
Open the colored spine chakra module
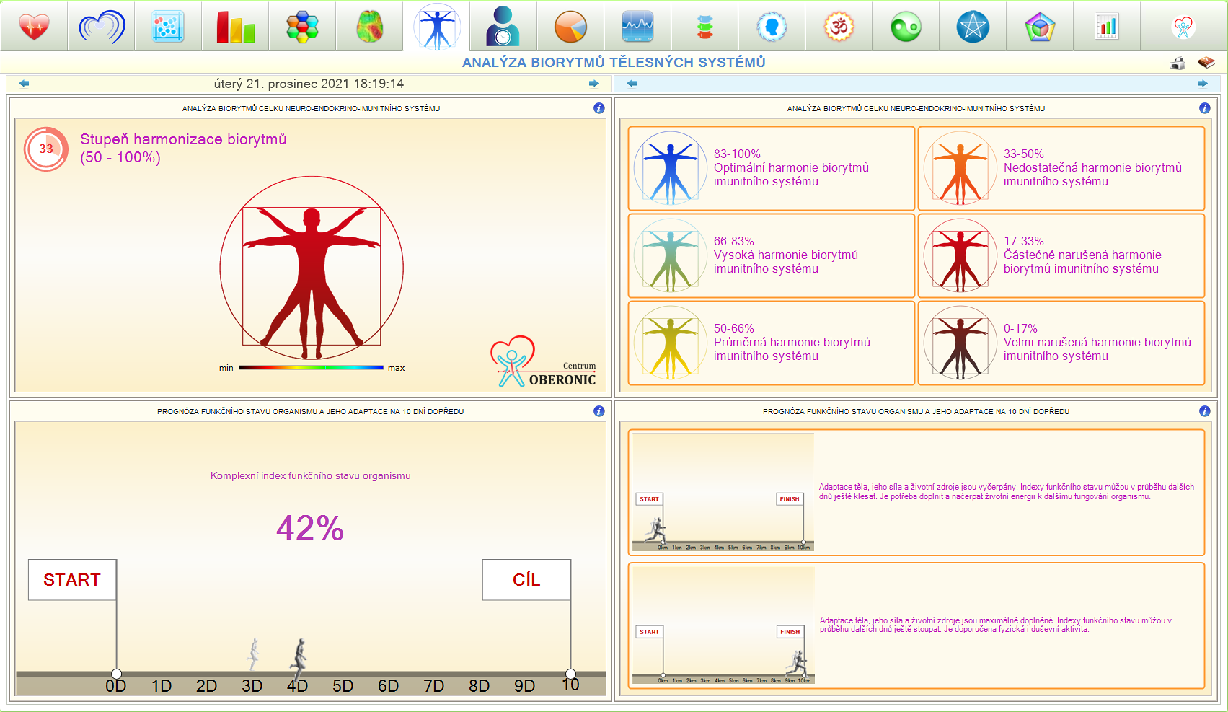pyautogui.click(x=704, y=27)
